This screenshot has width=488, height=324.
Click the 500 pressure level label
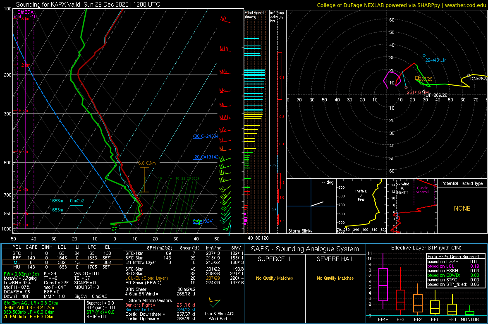click(x=7, y=163)
